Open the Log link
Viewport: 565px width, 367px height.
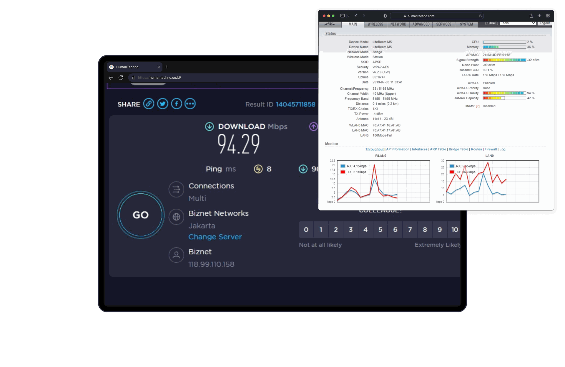(x=502, y=149)
